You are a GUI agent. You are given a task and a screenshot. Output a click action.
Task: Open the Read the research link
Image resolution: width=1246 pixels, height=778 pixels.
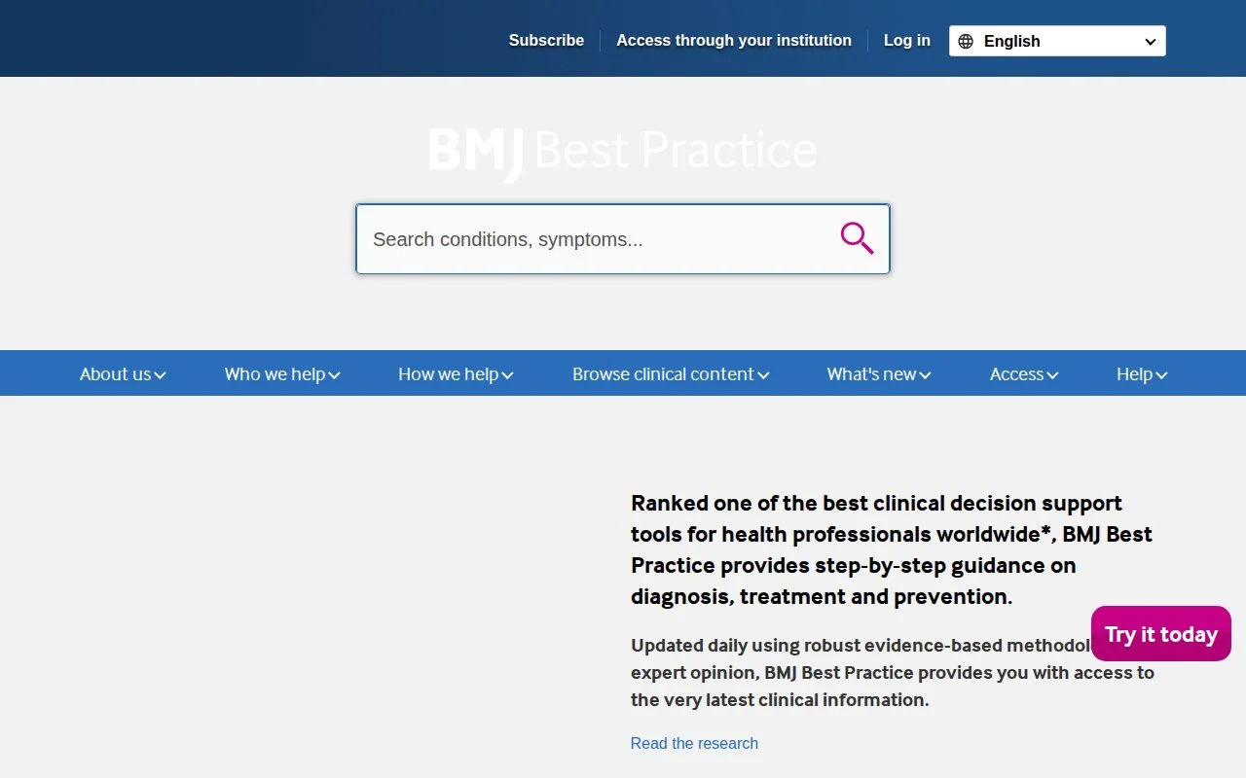point(694,743)
